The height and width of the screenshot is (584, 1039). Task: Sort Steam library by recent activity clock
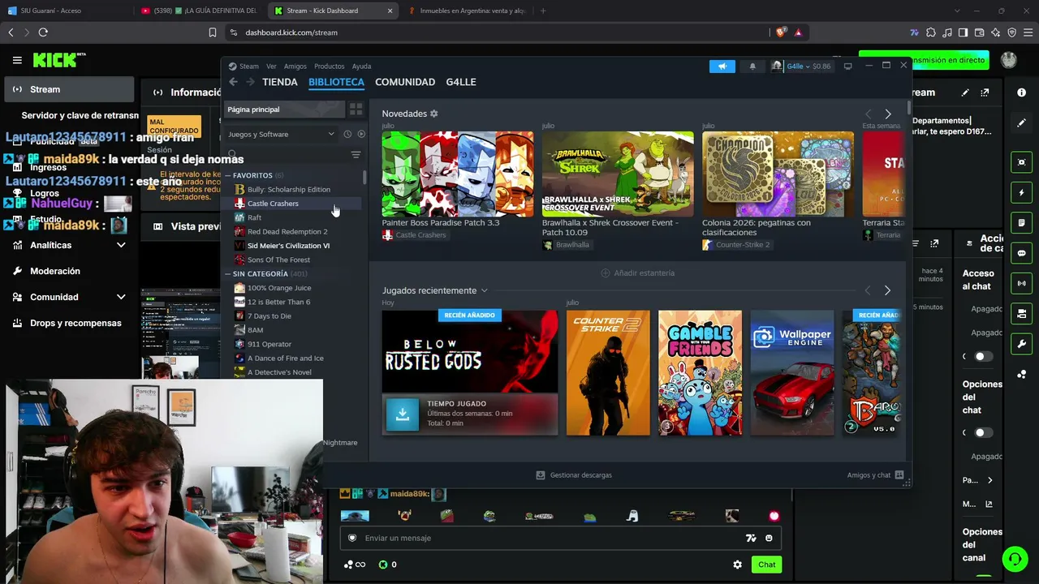pos(347,134)
